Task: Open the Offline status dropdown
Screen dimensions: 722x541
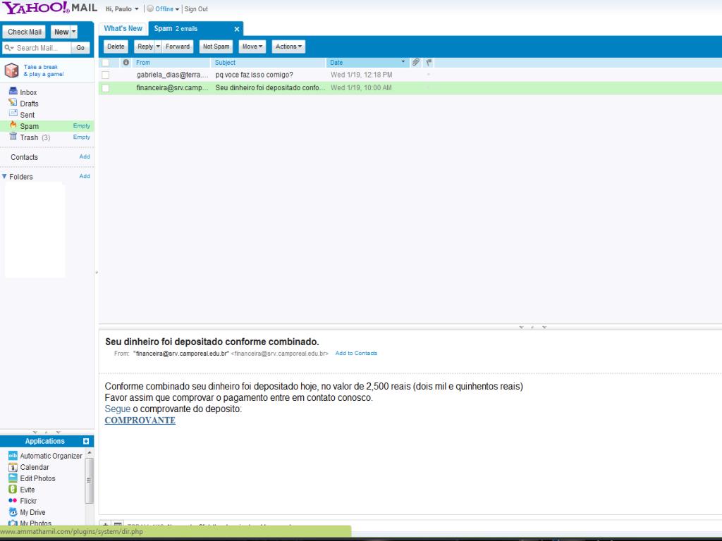Action: (177, 9)
